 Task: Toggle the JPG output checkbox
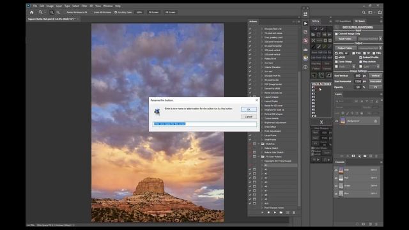(337, 53)
